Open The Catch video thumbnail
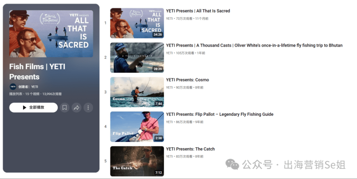357x179 pixels. [137, 161]
